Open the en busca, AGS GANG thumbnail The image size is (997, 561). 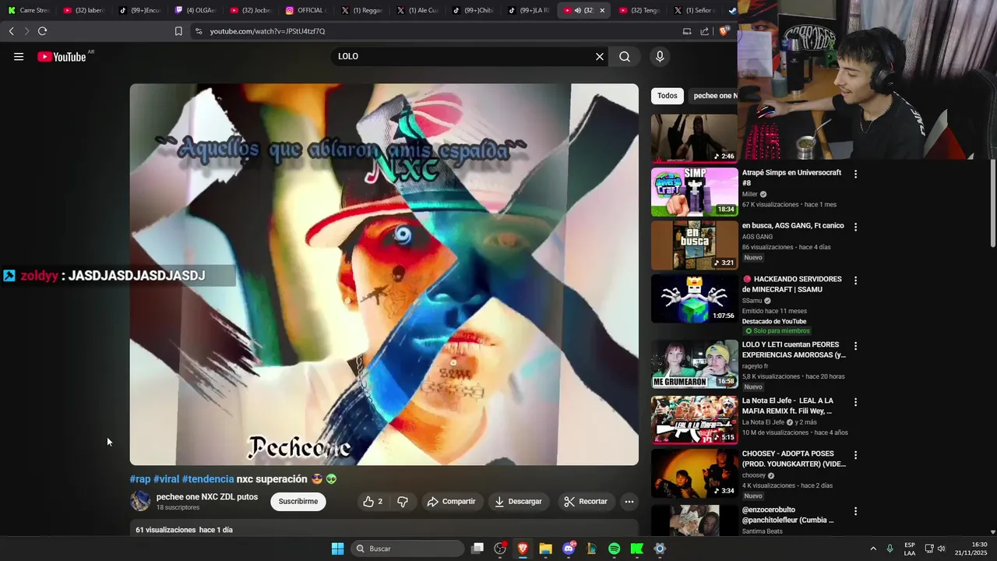click(x=694, y=245)
